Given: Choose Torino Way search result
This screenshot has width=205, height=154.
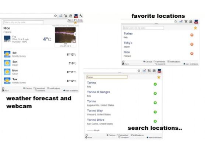Looking at the screenshot, I should pyautogui.click(x=95, y=111).
